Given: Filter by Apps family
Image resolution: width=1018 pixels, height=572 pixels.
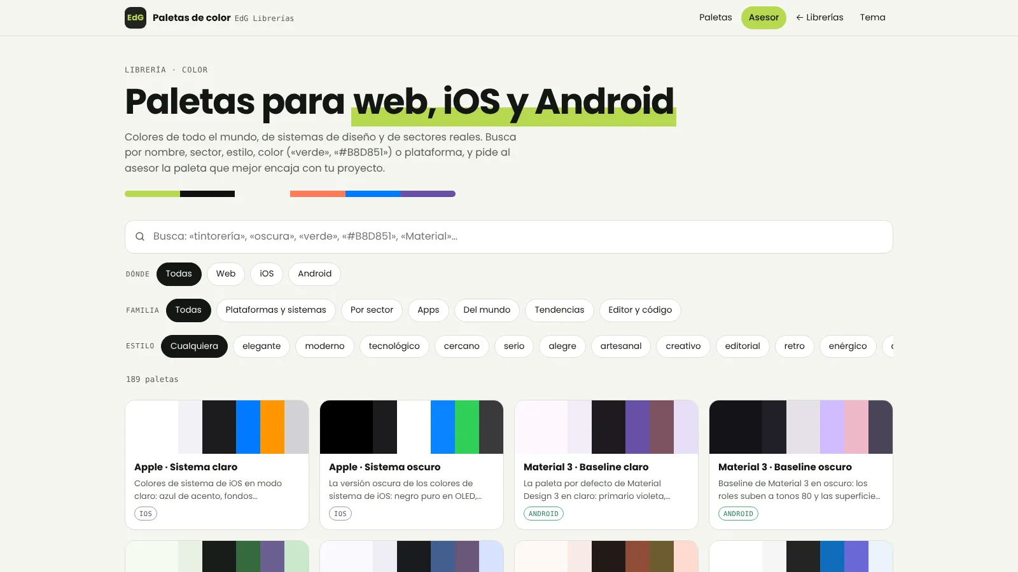Looking at the screenshot, I should coord(428,310).
